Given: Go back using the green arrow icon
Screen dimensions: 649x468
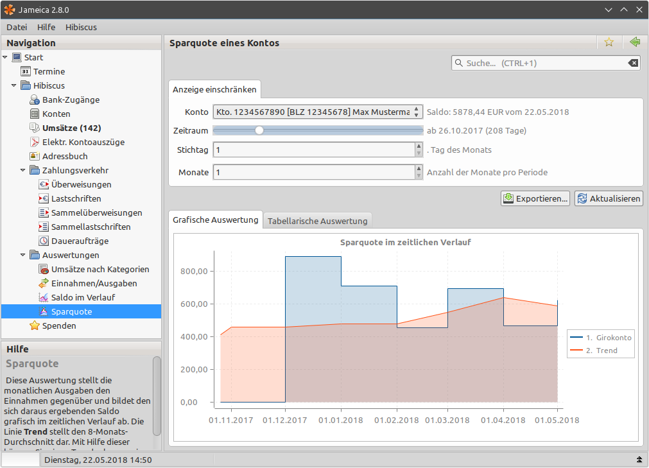Looking at the screenshot, I should tap(635, 42).
